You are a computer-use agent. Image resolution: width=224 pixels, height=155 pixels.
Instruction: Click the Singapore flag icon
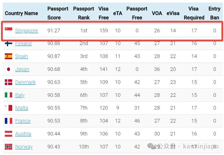coord(8,29)
